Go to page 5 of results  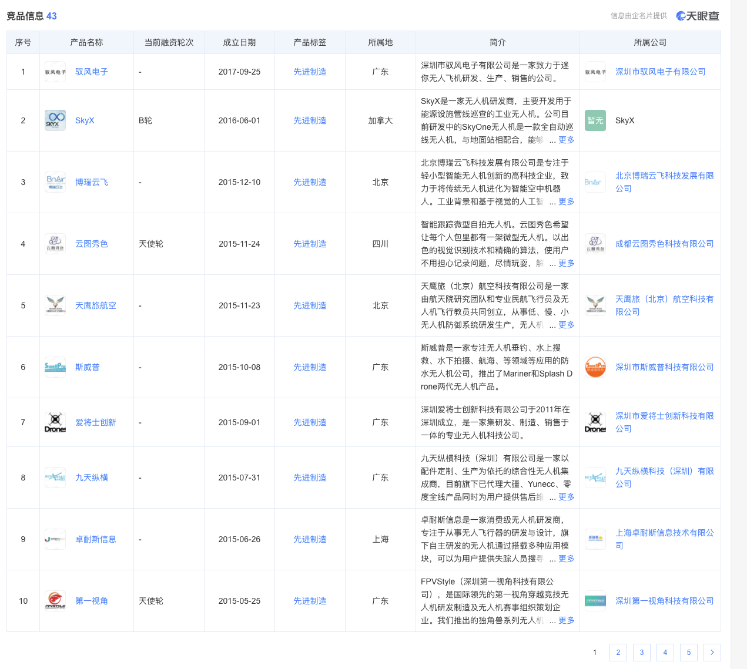click(689, 653)
